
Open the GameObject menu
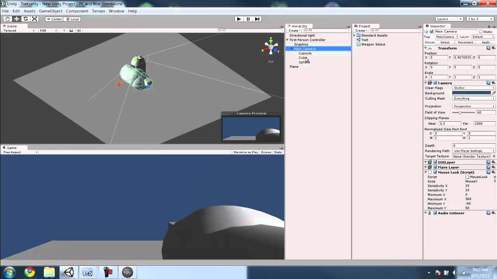50,11
